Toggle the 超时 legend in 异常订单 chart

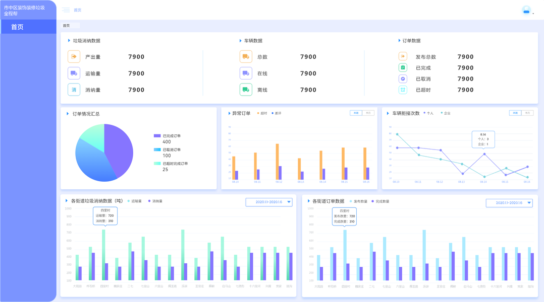(262, 113)
